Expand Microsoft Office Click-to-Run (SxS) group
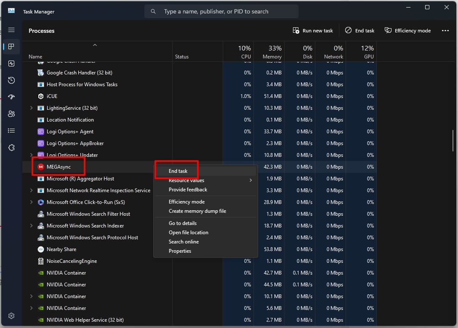Image resolution: width=458 pixels, height=328 pixels. click(x=32, y=202)
